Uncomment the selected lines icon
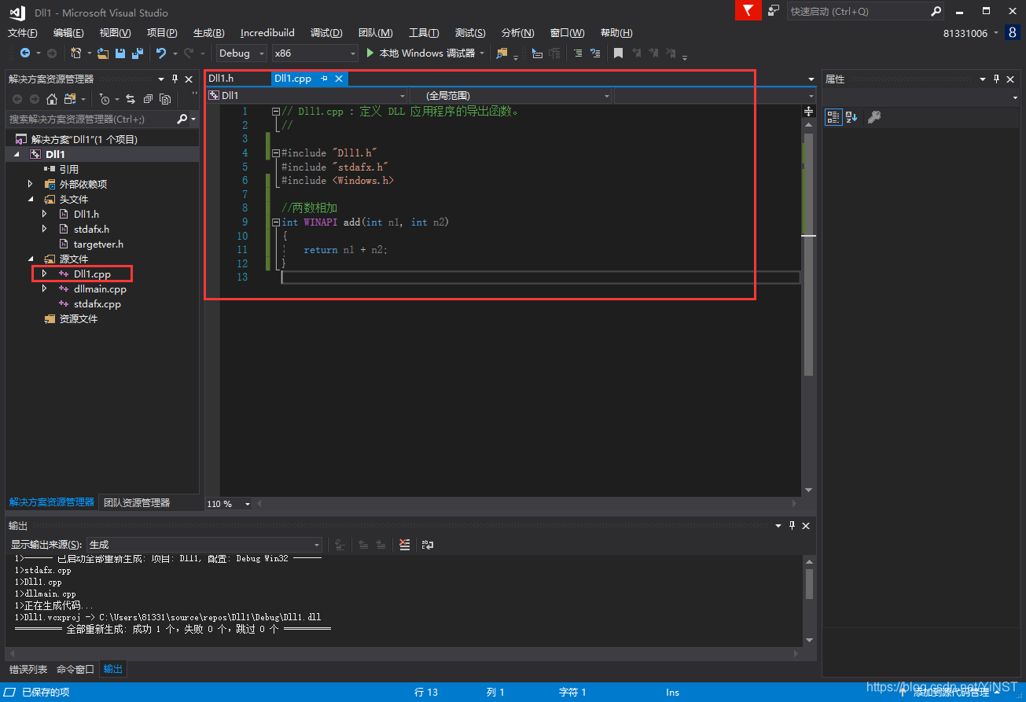Viewport: 1026px width, 702px height. (595, 53)
